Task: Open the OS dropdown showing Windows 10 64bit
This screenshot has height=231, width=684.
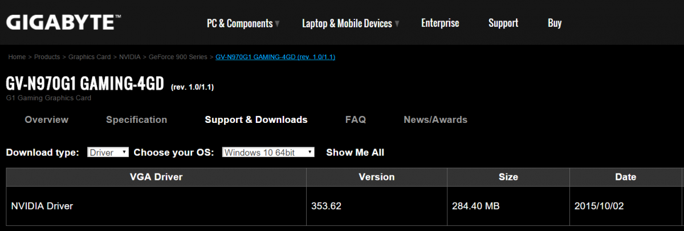Action: click(268, 152)
